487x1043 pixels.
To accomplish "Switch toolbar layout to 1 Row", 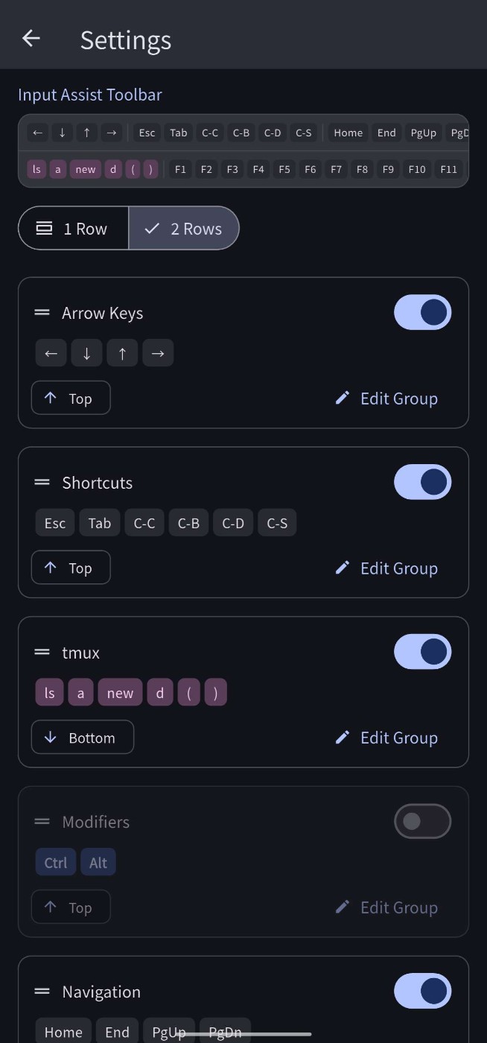I will 74,229.
